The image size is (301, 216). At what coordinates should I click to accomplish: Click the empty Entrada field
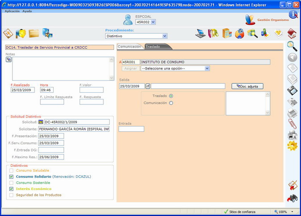(131, 129)
